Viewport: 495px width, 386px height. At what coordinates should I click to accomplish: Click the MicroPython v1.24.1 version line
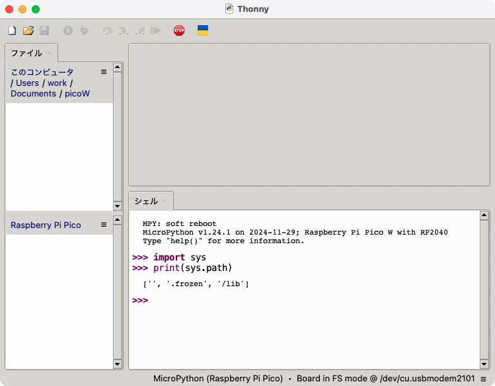295,232
